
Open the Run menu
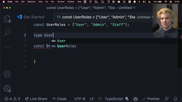click(53, 2)
